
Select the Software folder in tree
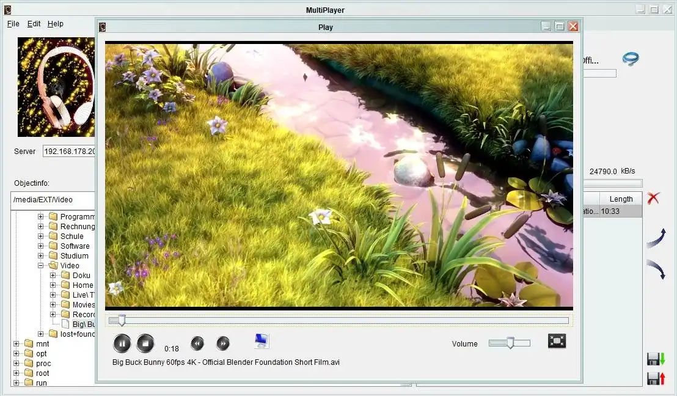click(x=75, y=246)
